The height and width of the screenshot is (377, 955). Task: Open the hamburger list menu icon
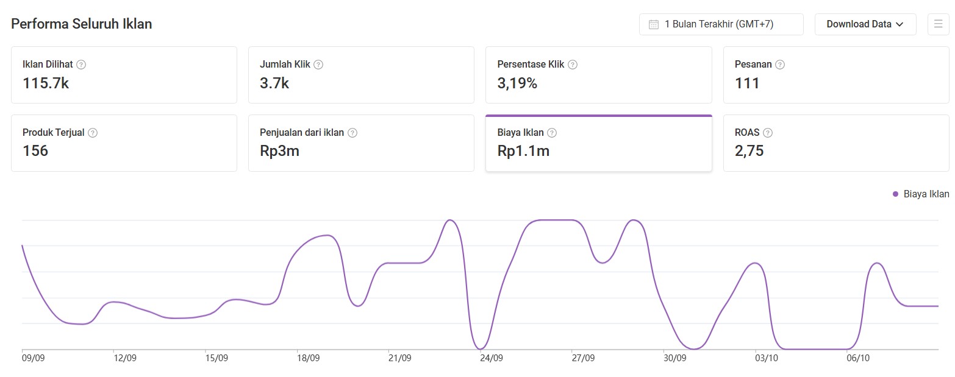point(938,24)
